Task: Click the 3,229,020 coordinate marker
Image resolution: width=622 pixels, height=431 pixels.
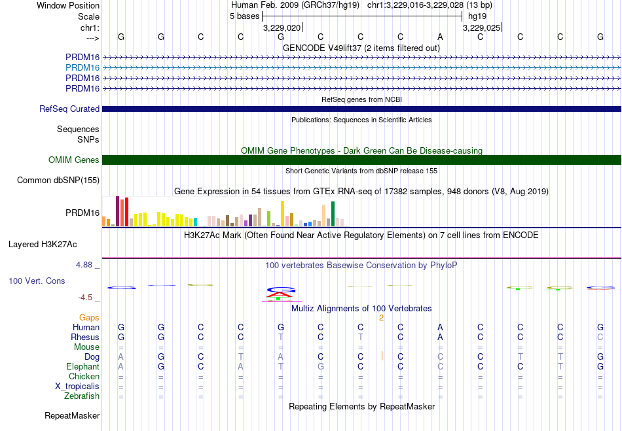Action: 282,27
